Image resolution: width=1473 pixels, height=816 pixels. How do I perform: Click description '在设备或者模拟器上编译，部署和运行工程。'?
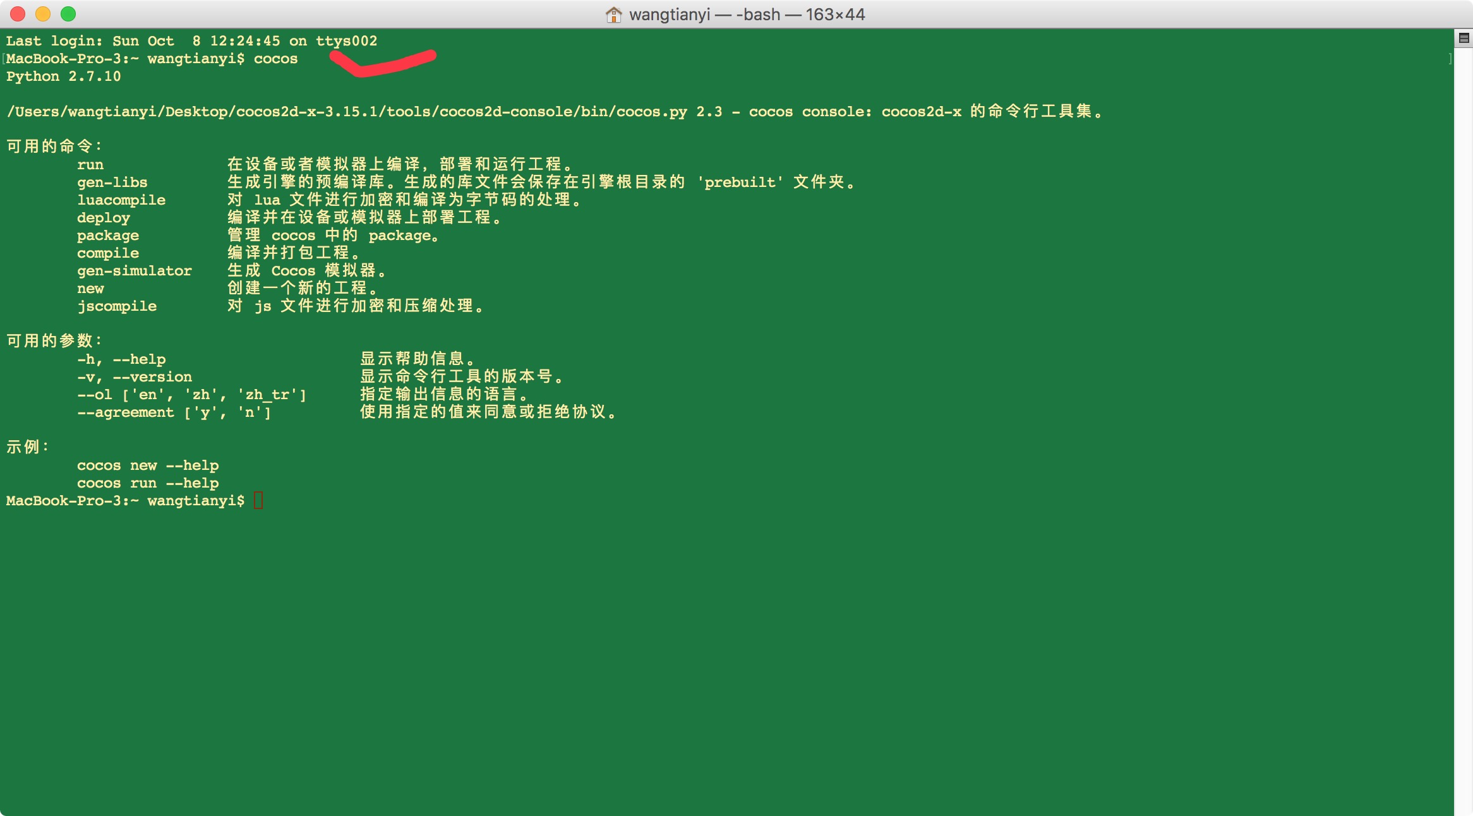(x=400, y=164)
